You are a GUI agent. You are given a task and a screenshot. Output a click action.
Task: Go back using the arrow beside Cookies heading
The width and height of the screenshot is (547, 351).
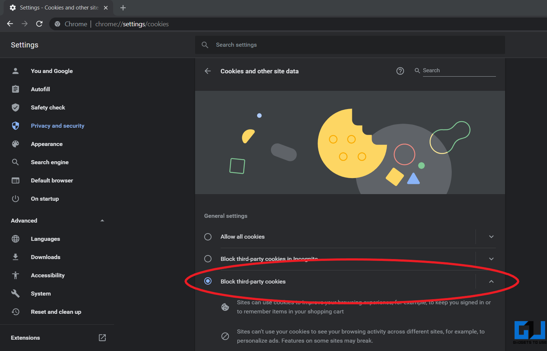pos(208,71)
